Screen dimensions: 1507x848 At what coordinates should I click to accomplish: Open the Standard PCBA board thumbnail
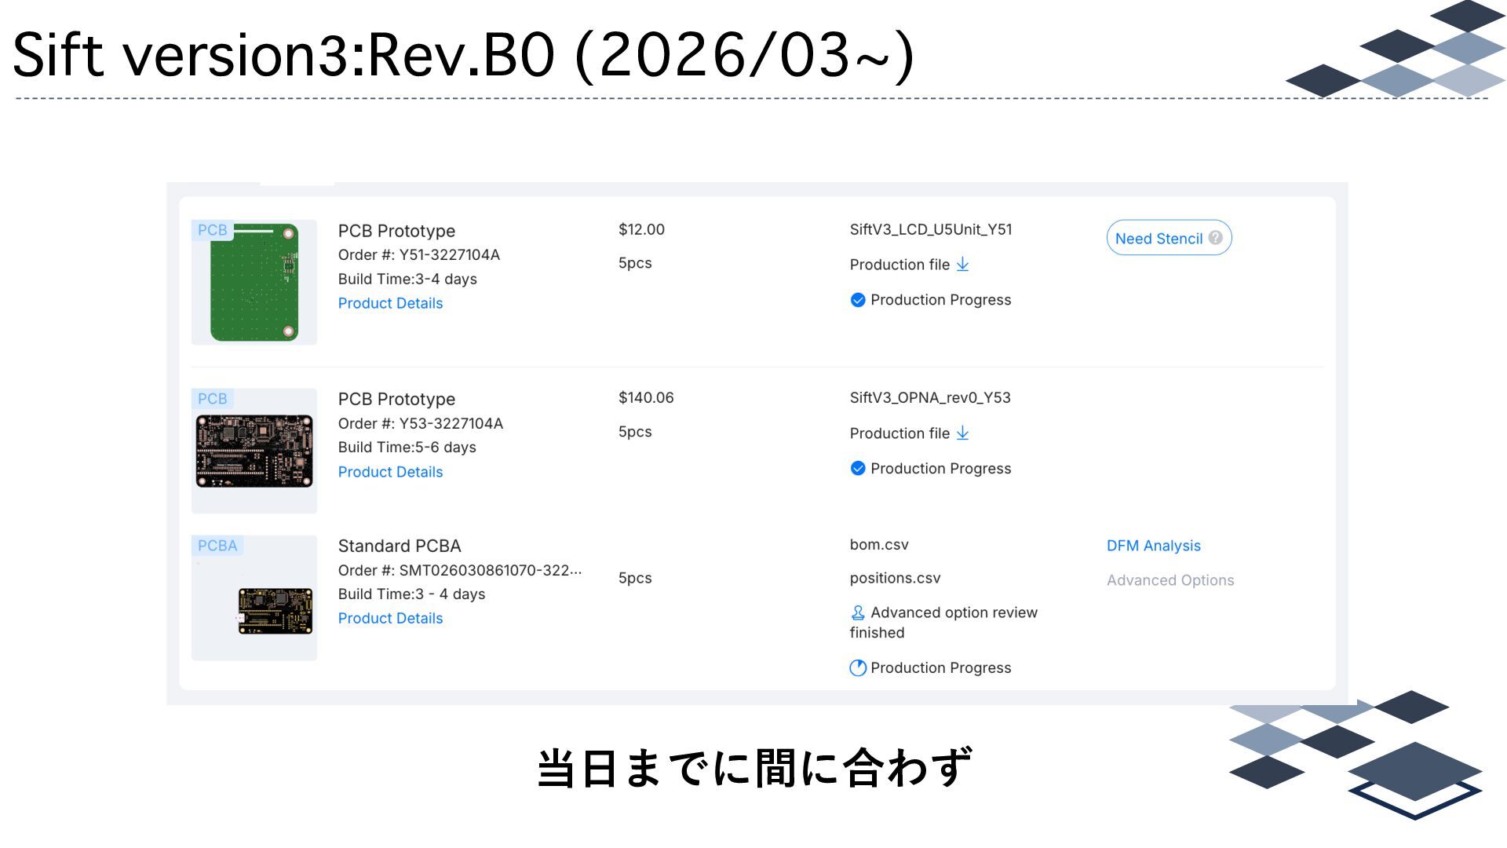click(x=275, y=611)
